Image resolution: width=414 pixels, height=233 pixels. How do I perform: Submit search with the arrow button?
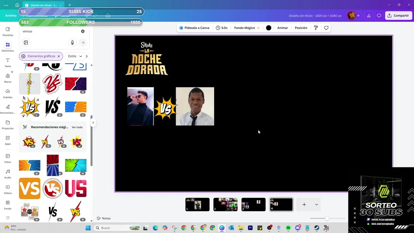(83, 42)
